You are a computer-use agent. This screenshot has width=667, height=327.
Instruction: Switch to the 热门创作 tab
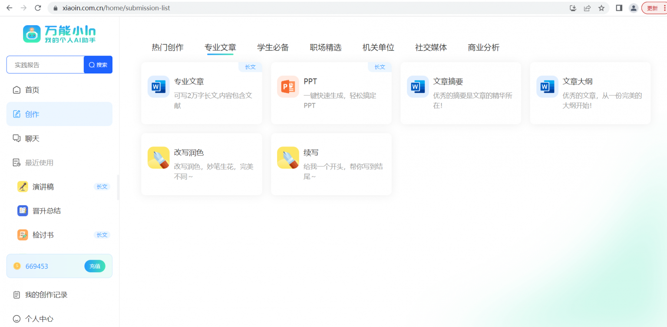[x=168, y=47]
